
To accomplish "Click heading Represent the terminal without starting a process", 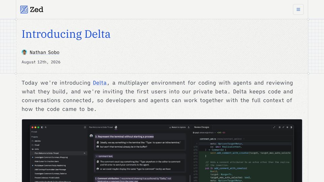I will pyautogui.click(x=125, y=136).
